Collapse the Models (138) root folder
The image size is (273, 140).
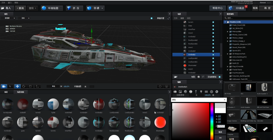click(225, 22)
